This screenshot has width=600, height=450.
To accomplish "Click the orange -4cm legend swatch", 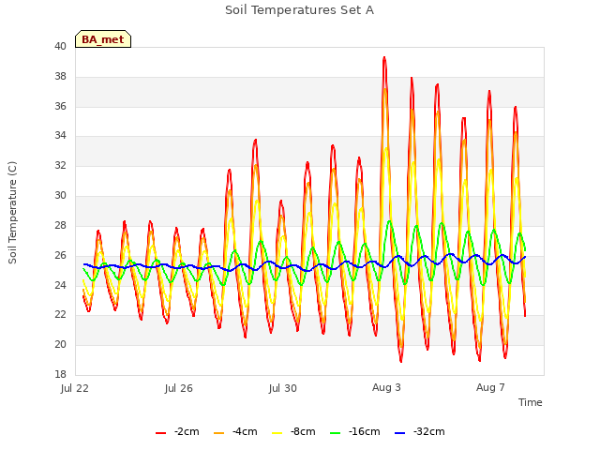I will [218, 433].
